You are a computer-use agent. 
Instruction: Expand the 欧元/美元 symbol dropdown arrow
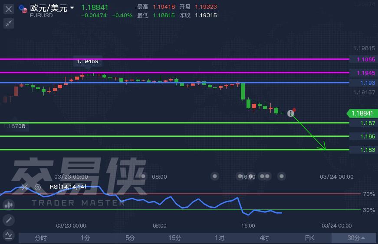(x=72, y=8)
